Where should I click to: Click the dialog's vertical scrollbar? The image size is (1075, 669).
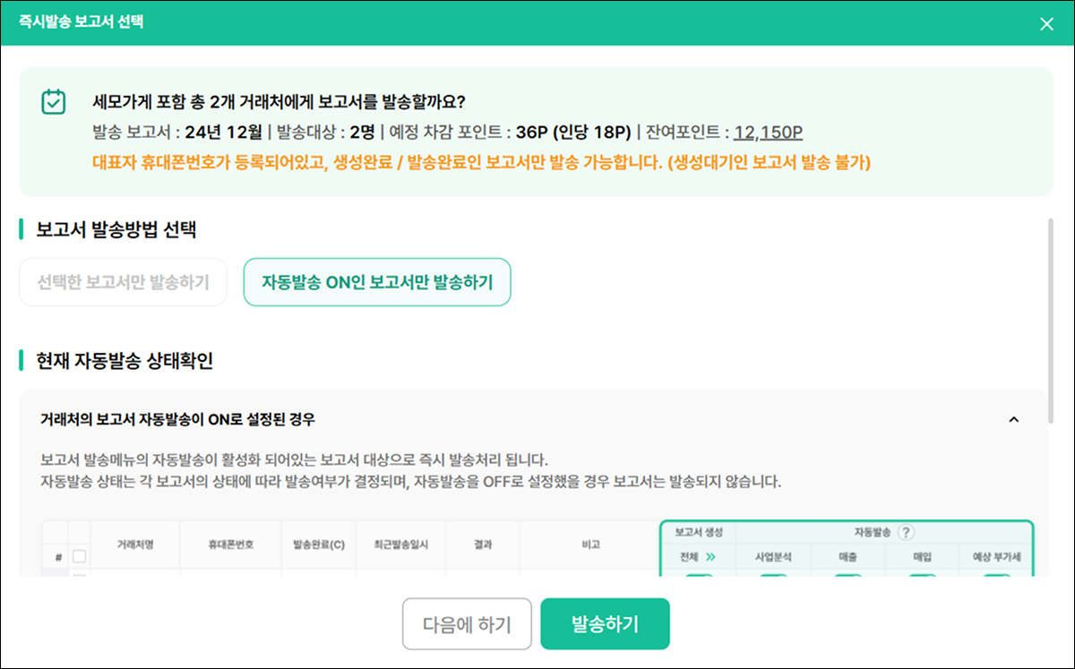click(1051, 319)
